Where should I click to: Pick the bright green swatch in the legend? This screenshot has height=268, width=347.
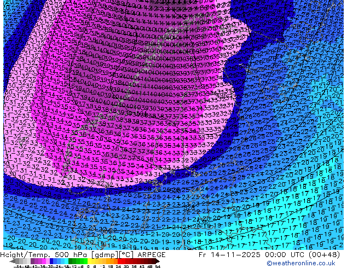pyautogui.click(x=85, y=261)
